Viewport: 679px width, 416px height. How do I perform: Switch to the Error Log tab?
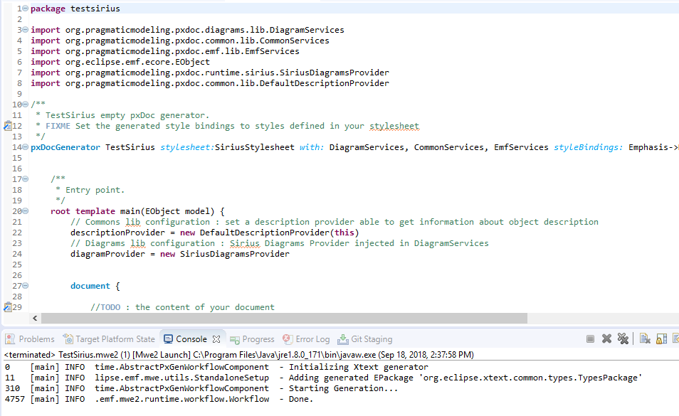point(306,339)
